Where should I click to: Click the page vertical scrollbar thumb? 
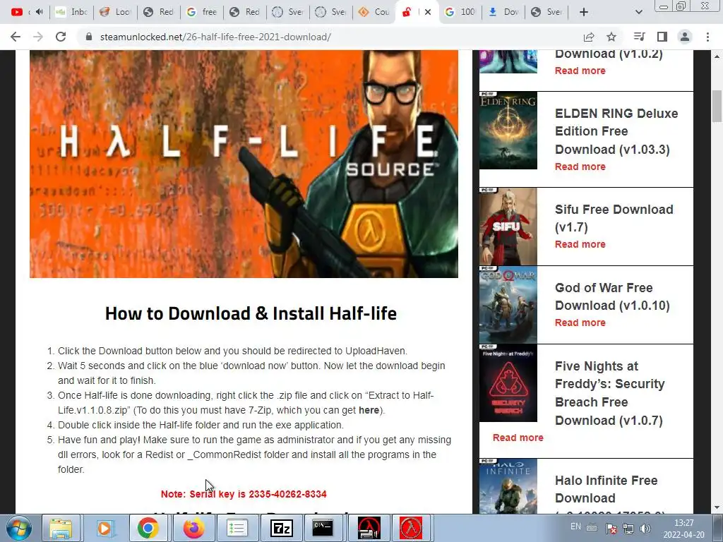coord(717,107)
